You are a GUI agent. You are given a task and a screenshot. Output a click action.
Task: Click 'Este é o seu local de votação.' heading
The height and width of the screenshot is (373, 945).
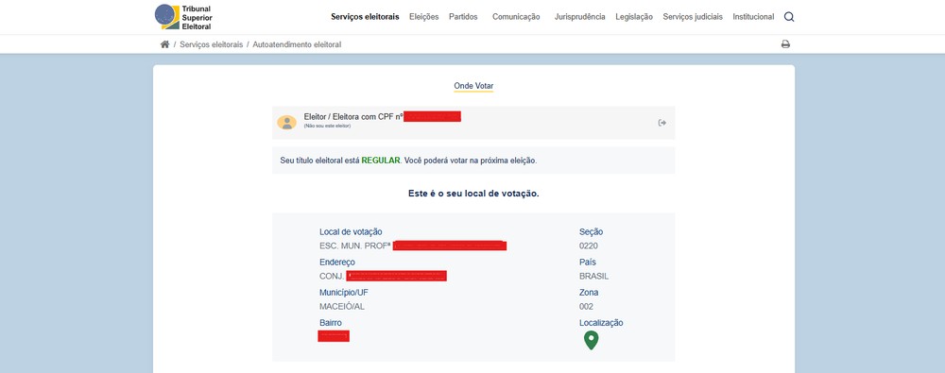(473, 194)
